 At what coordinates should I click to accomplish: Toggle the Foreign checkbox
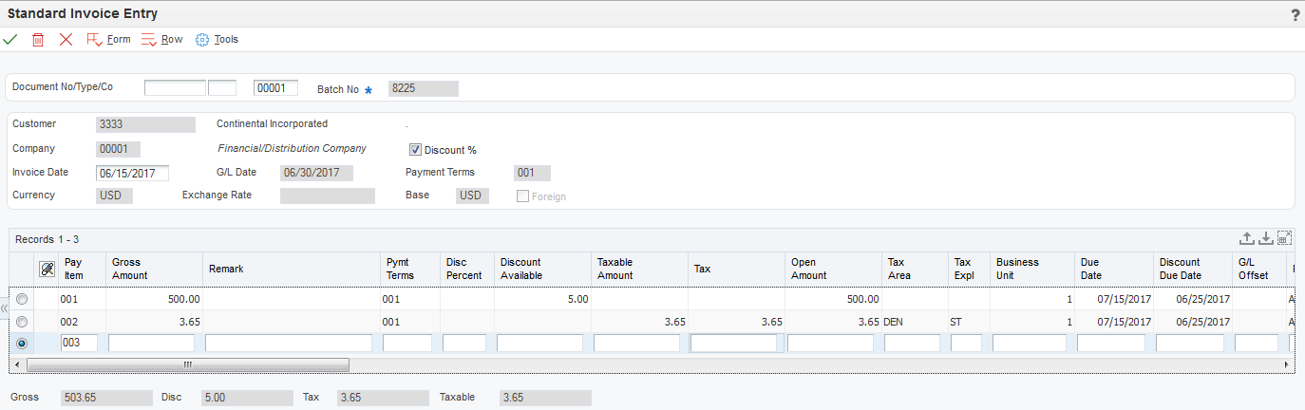[x=522, y=196]
